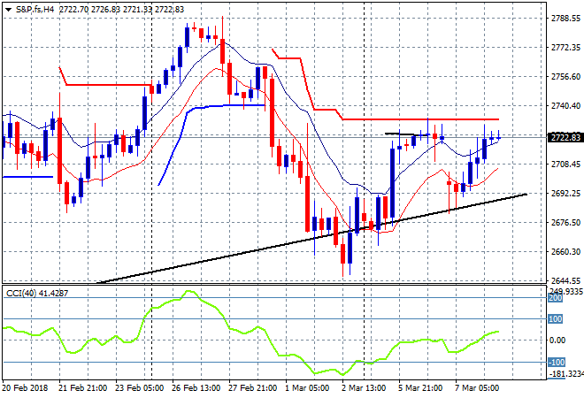Select the 20 Feb 2018 date label
The image size is (584, 398).
(x=26, y=388)
